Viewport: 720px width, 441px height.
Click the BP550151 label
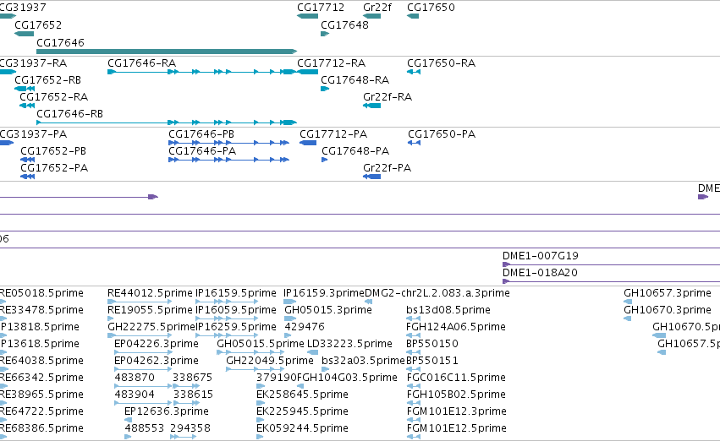tap(432, 361)
